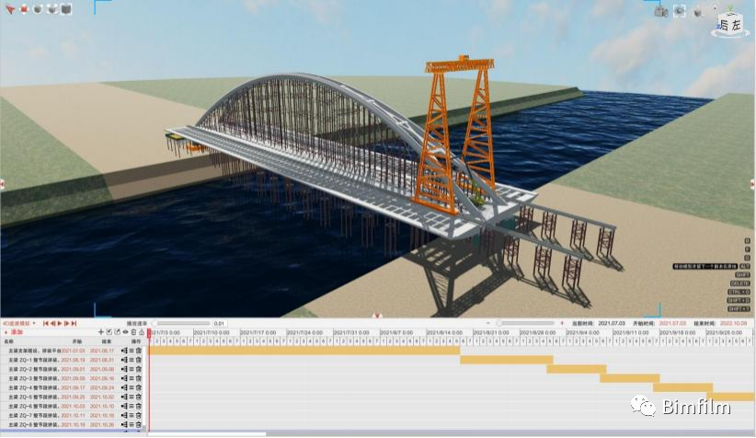The width and height of the screenshot is (756, 438).
Task: Step back one frame in simulation
Action: click(x=53, y=323)
